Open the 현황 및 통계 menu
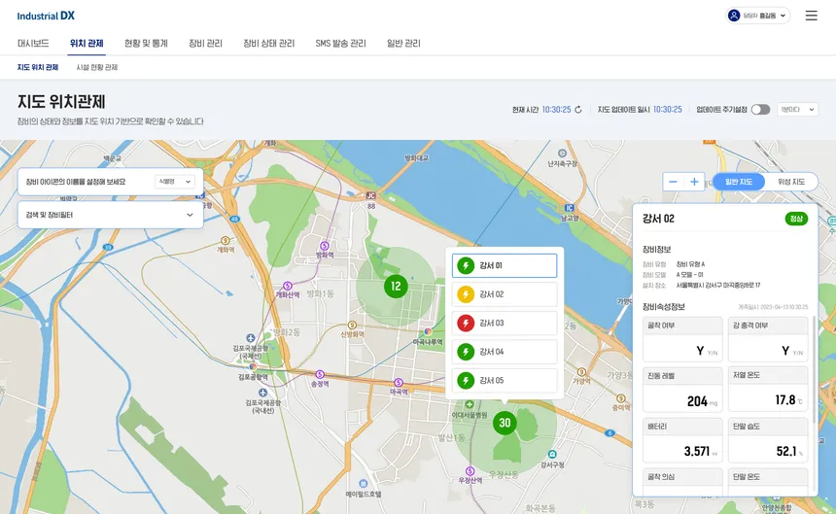 click(146, 43)
